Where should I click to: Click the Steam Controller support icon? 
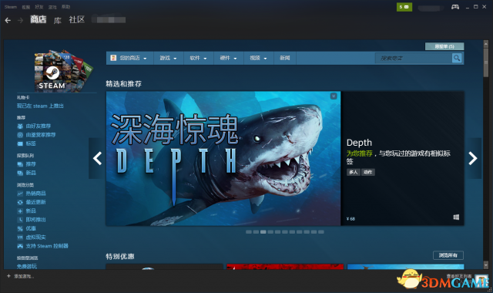click(x=20, y=246)
